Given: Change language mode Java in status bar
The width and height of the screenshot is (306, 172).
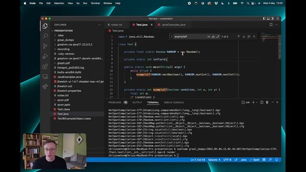Looking at the screenshot, I should (x=243, y=160).
